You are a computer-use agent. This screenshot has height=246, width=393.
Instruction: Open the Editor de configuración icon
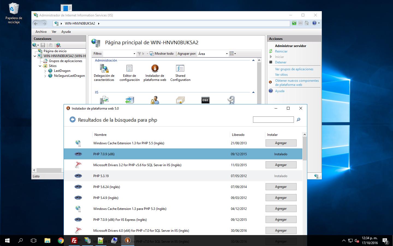129,69
